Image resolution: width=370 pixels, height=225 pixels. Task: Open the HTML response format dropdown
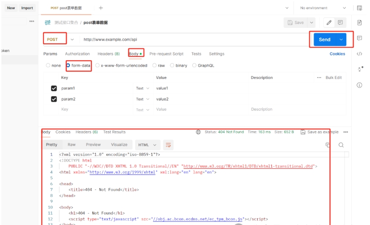tap(148, 145)
